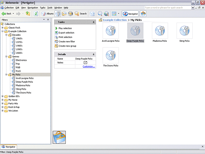
Task: Click the Search toolbar button
Action: click(x=81, y=14)
